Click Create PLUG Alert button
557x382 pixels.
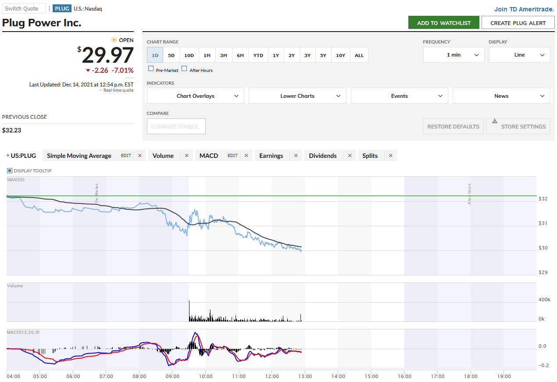(518, 23)
